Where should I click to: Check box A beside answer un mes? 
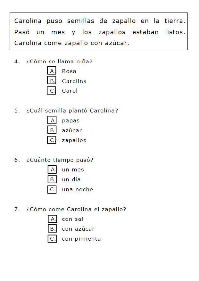point(52,169)
